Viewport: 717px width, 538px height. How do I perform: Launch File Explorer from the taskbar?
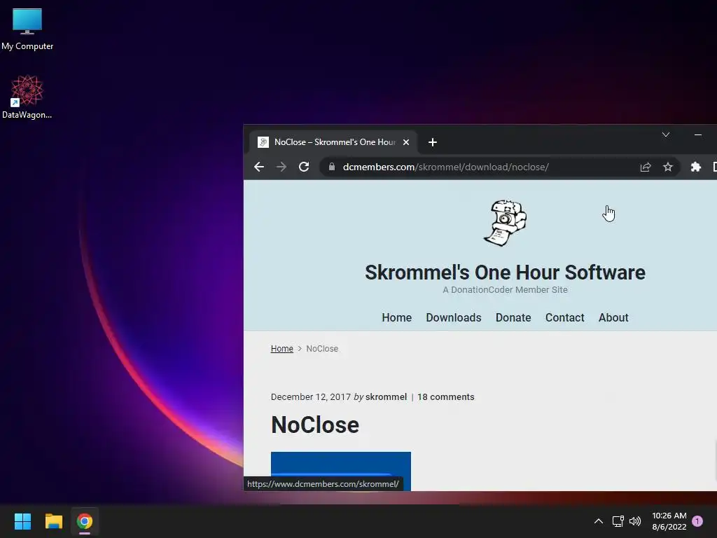click(53, 521)
